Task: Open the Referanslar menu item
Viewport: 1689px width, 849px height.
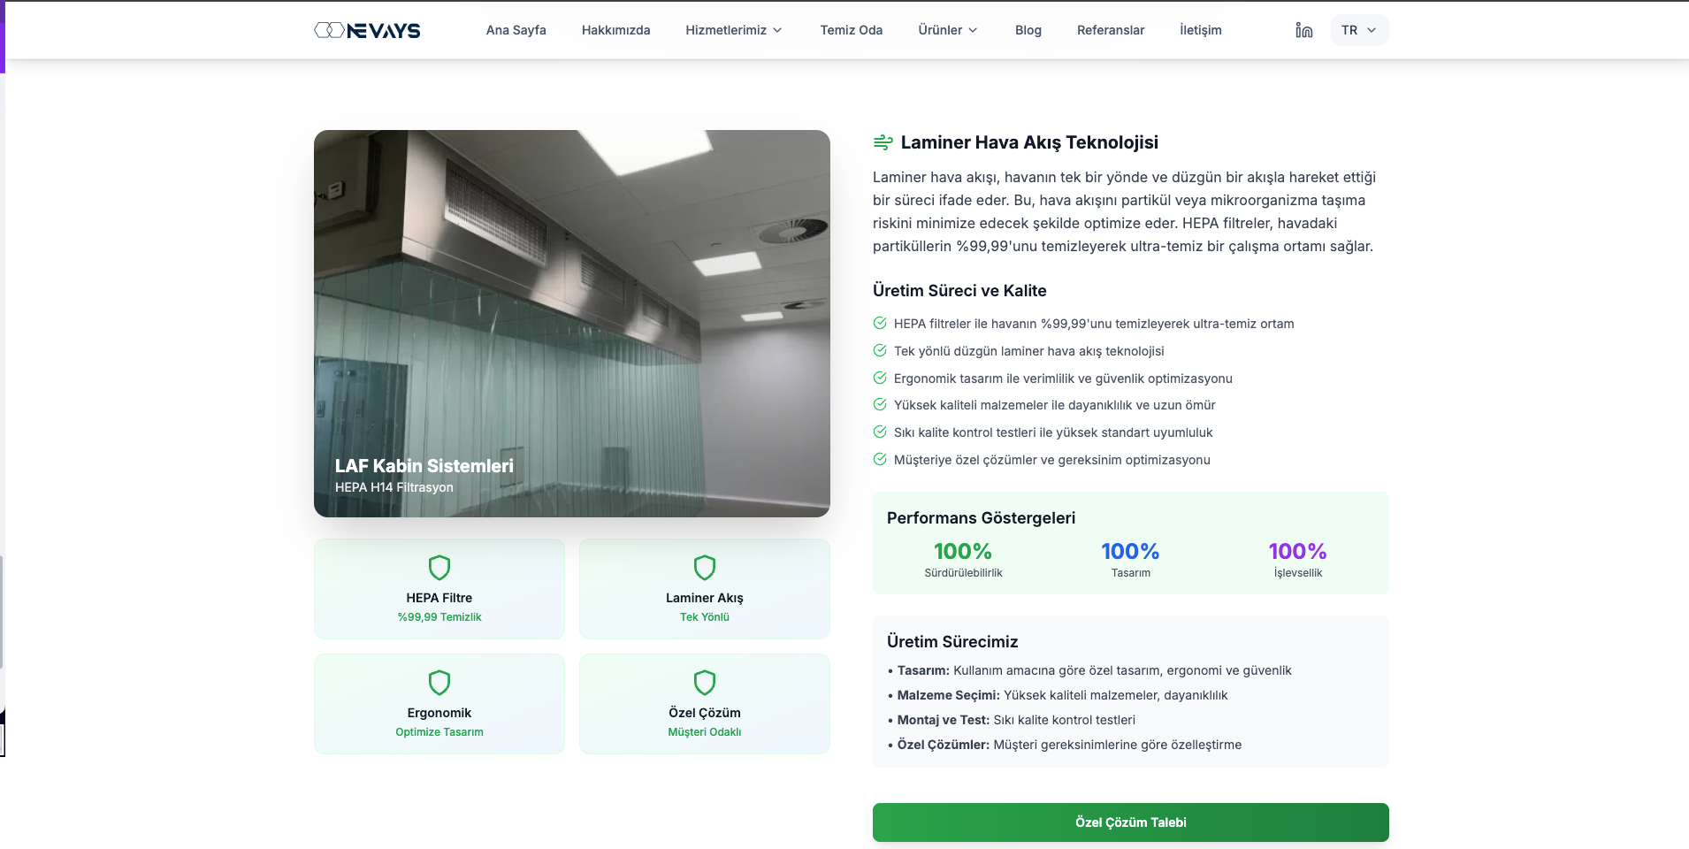Action: coord(1110,30)
